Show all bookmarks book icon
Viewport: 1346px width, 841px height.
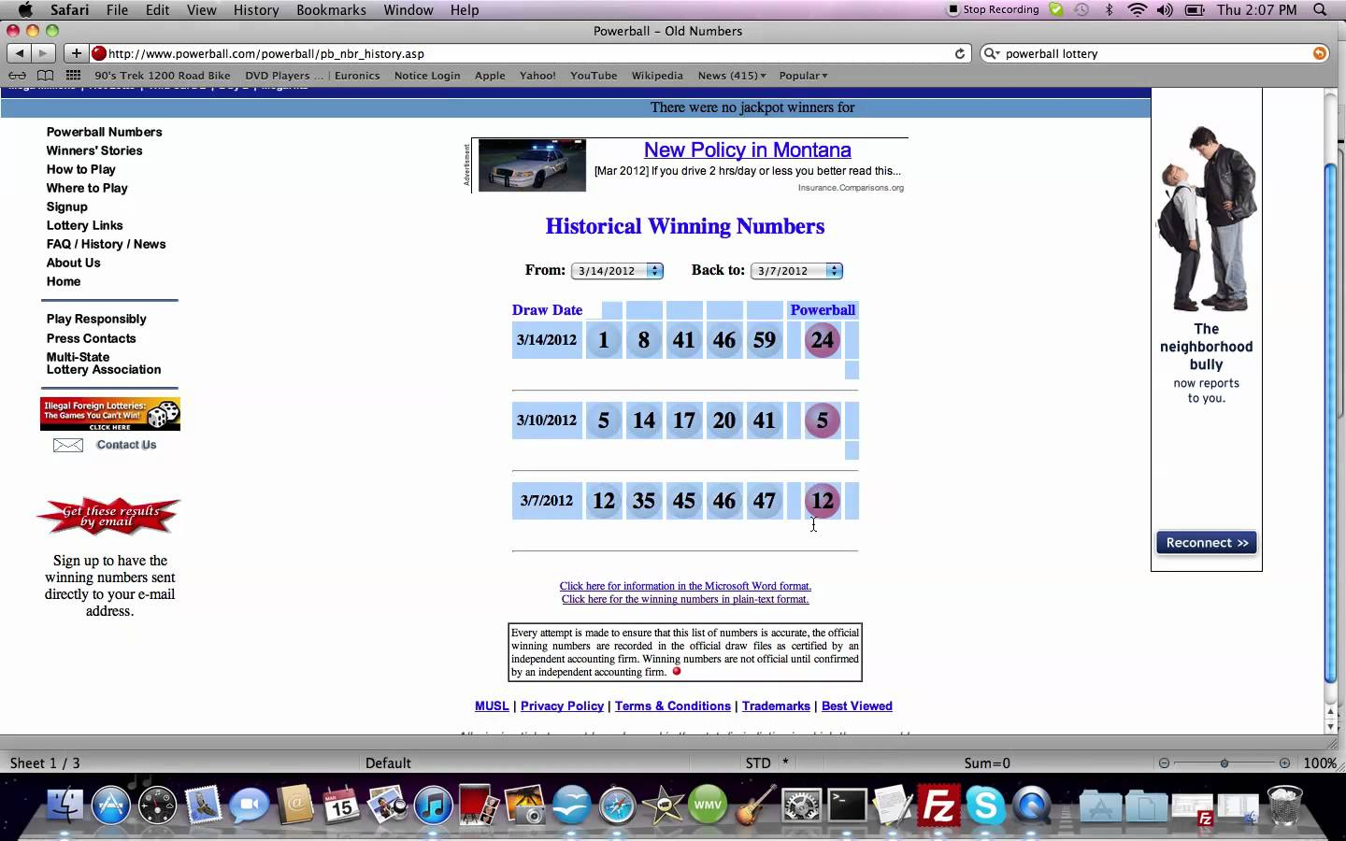pos(45,76)
